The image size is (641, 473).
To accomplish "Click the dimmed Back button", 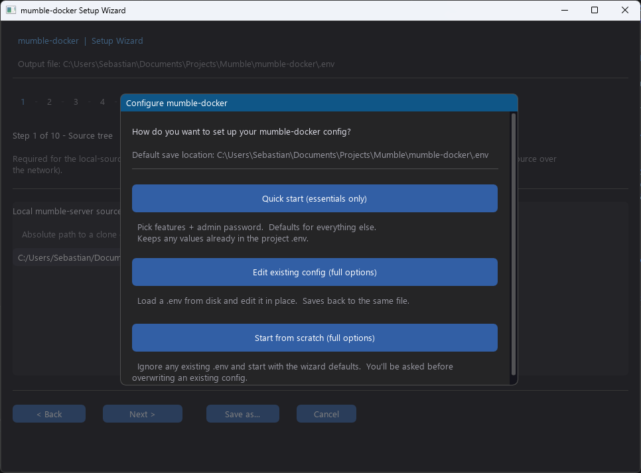I will [x=49, y=414].
